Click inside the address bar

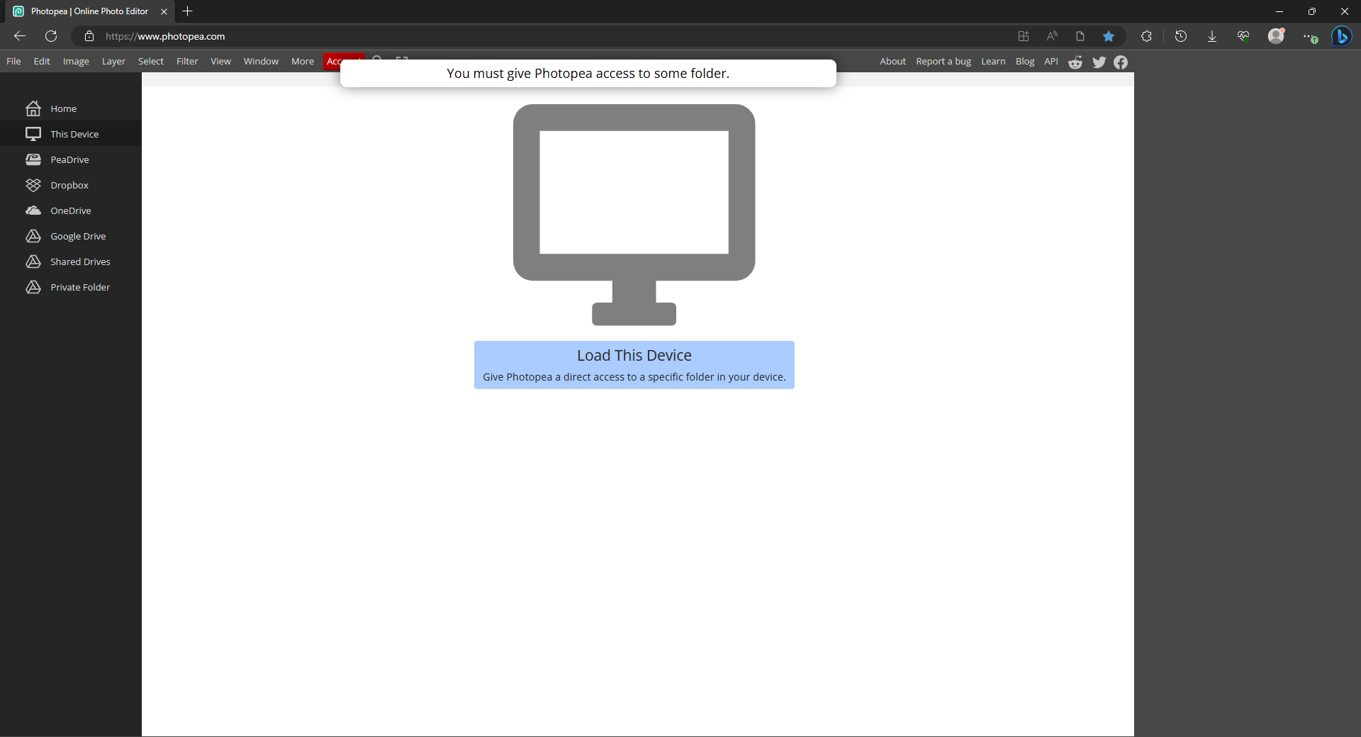284,36
